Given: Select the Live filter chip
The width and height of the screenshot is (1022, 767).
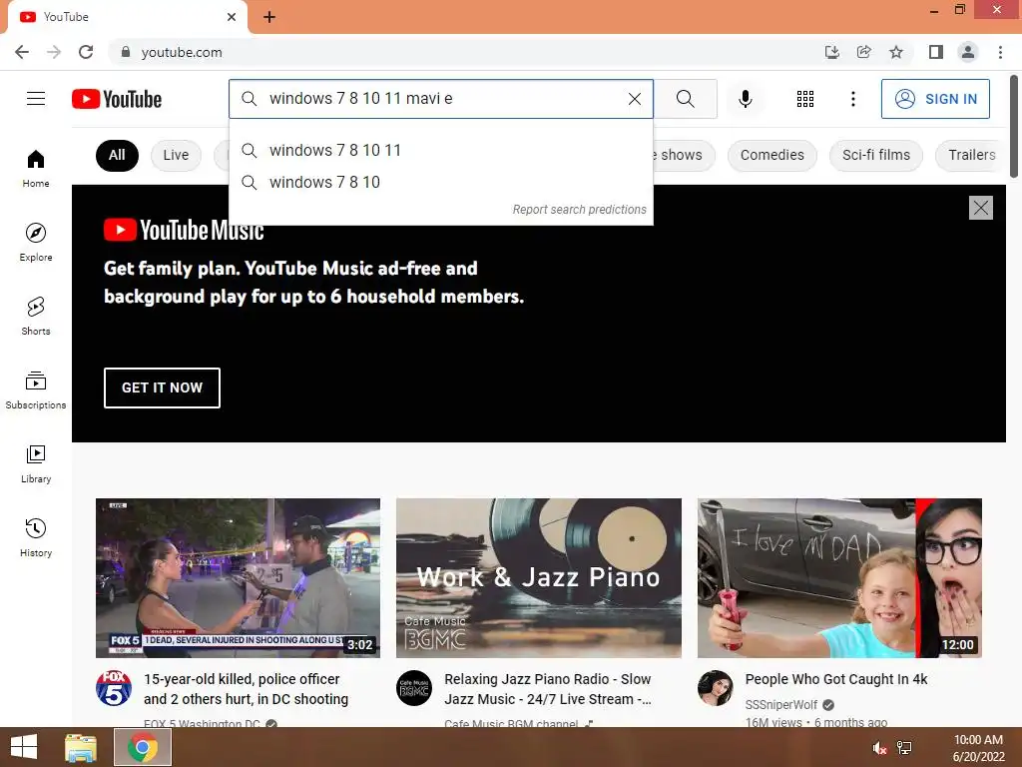Looking at the screenshot, I should (176, 155).
